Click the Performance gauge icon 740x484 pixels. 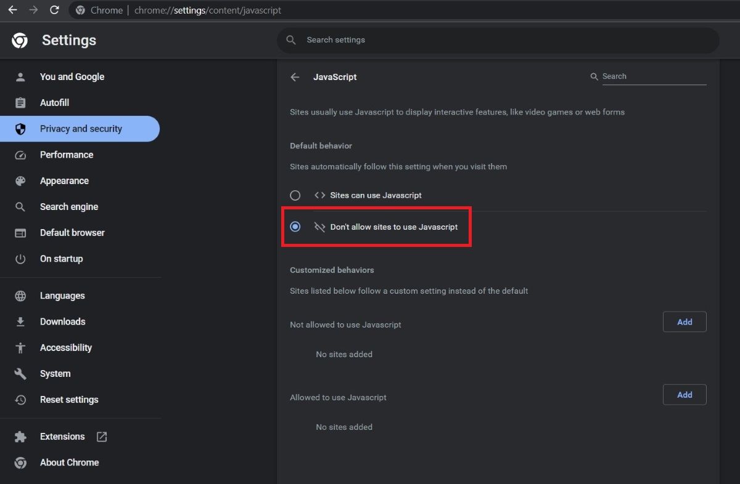(20, 155)
